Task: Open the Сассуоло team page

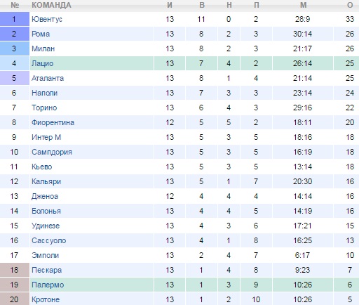Action: click(49, 240)
